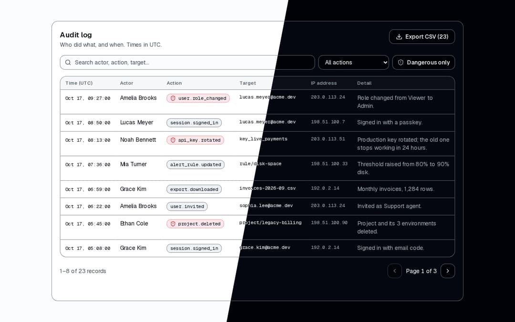The width and height of the screenshot is (515, 322).
Task: Click the user.role_changed action badge
Action: [198, 98]
